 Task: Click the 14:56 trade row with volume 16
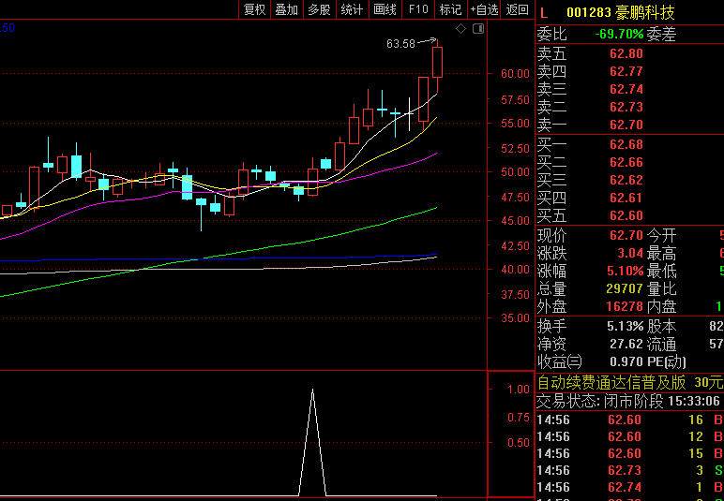point(630,420)
